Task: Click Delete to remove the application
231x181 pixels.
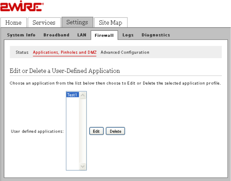Action: coord(116,131)
